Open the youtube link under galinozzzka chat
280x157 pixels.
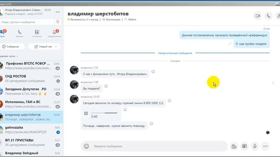25,132
